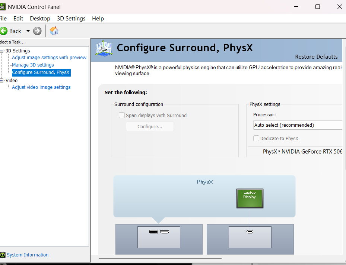
Task: Click the green Back arrow icon
Action: click(3, 31)
